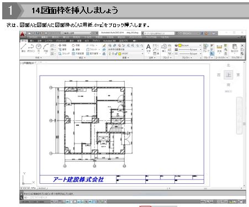This screenshot has width=249, height=207.
Task: Toggle the layer on/off lightbulb icon
Action: [110, 54]
